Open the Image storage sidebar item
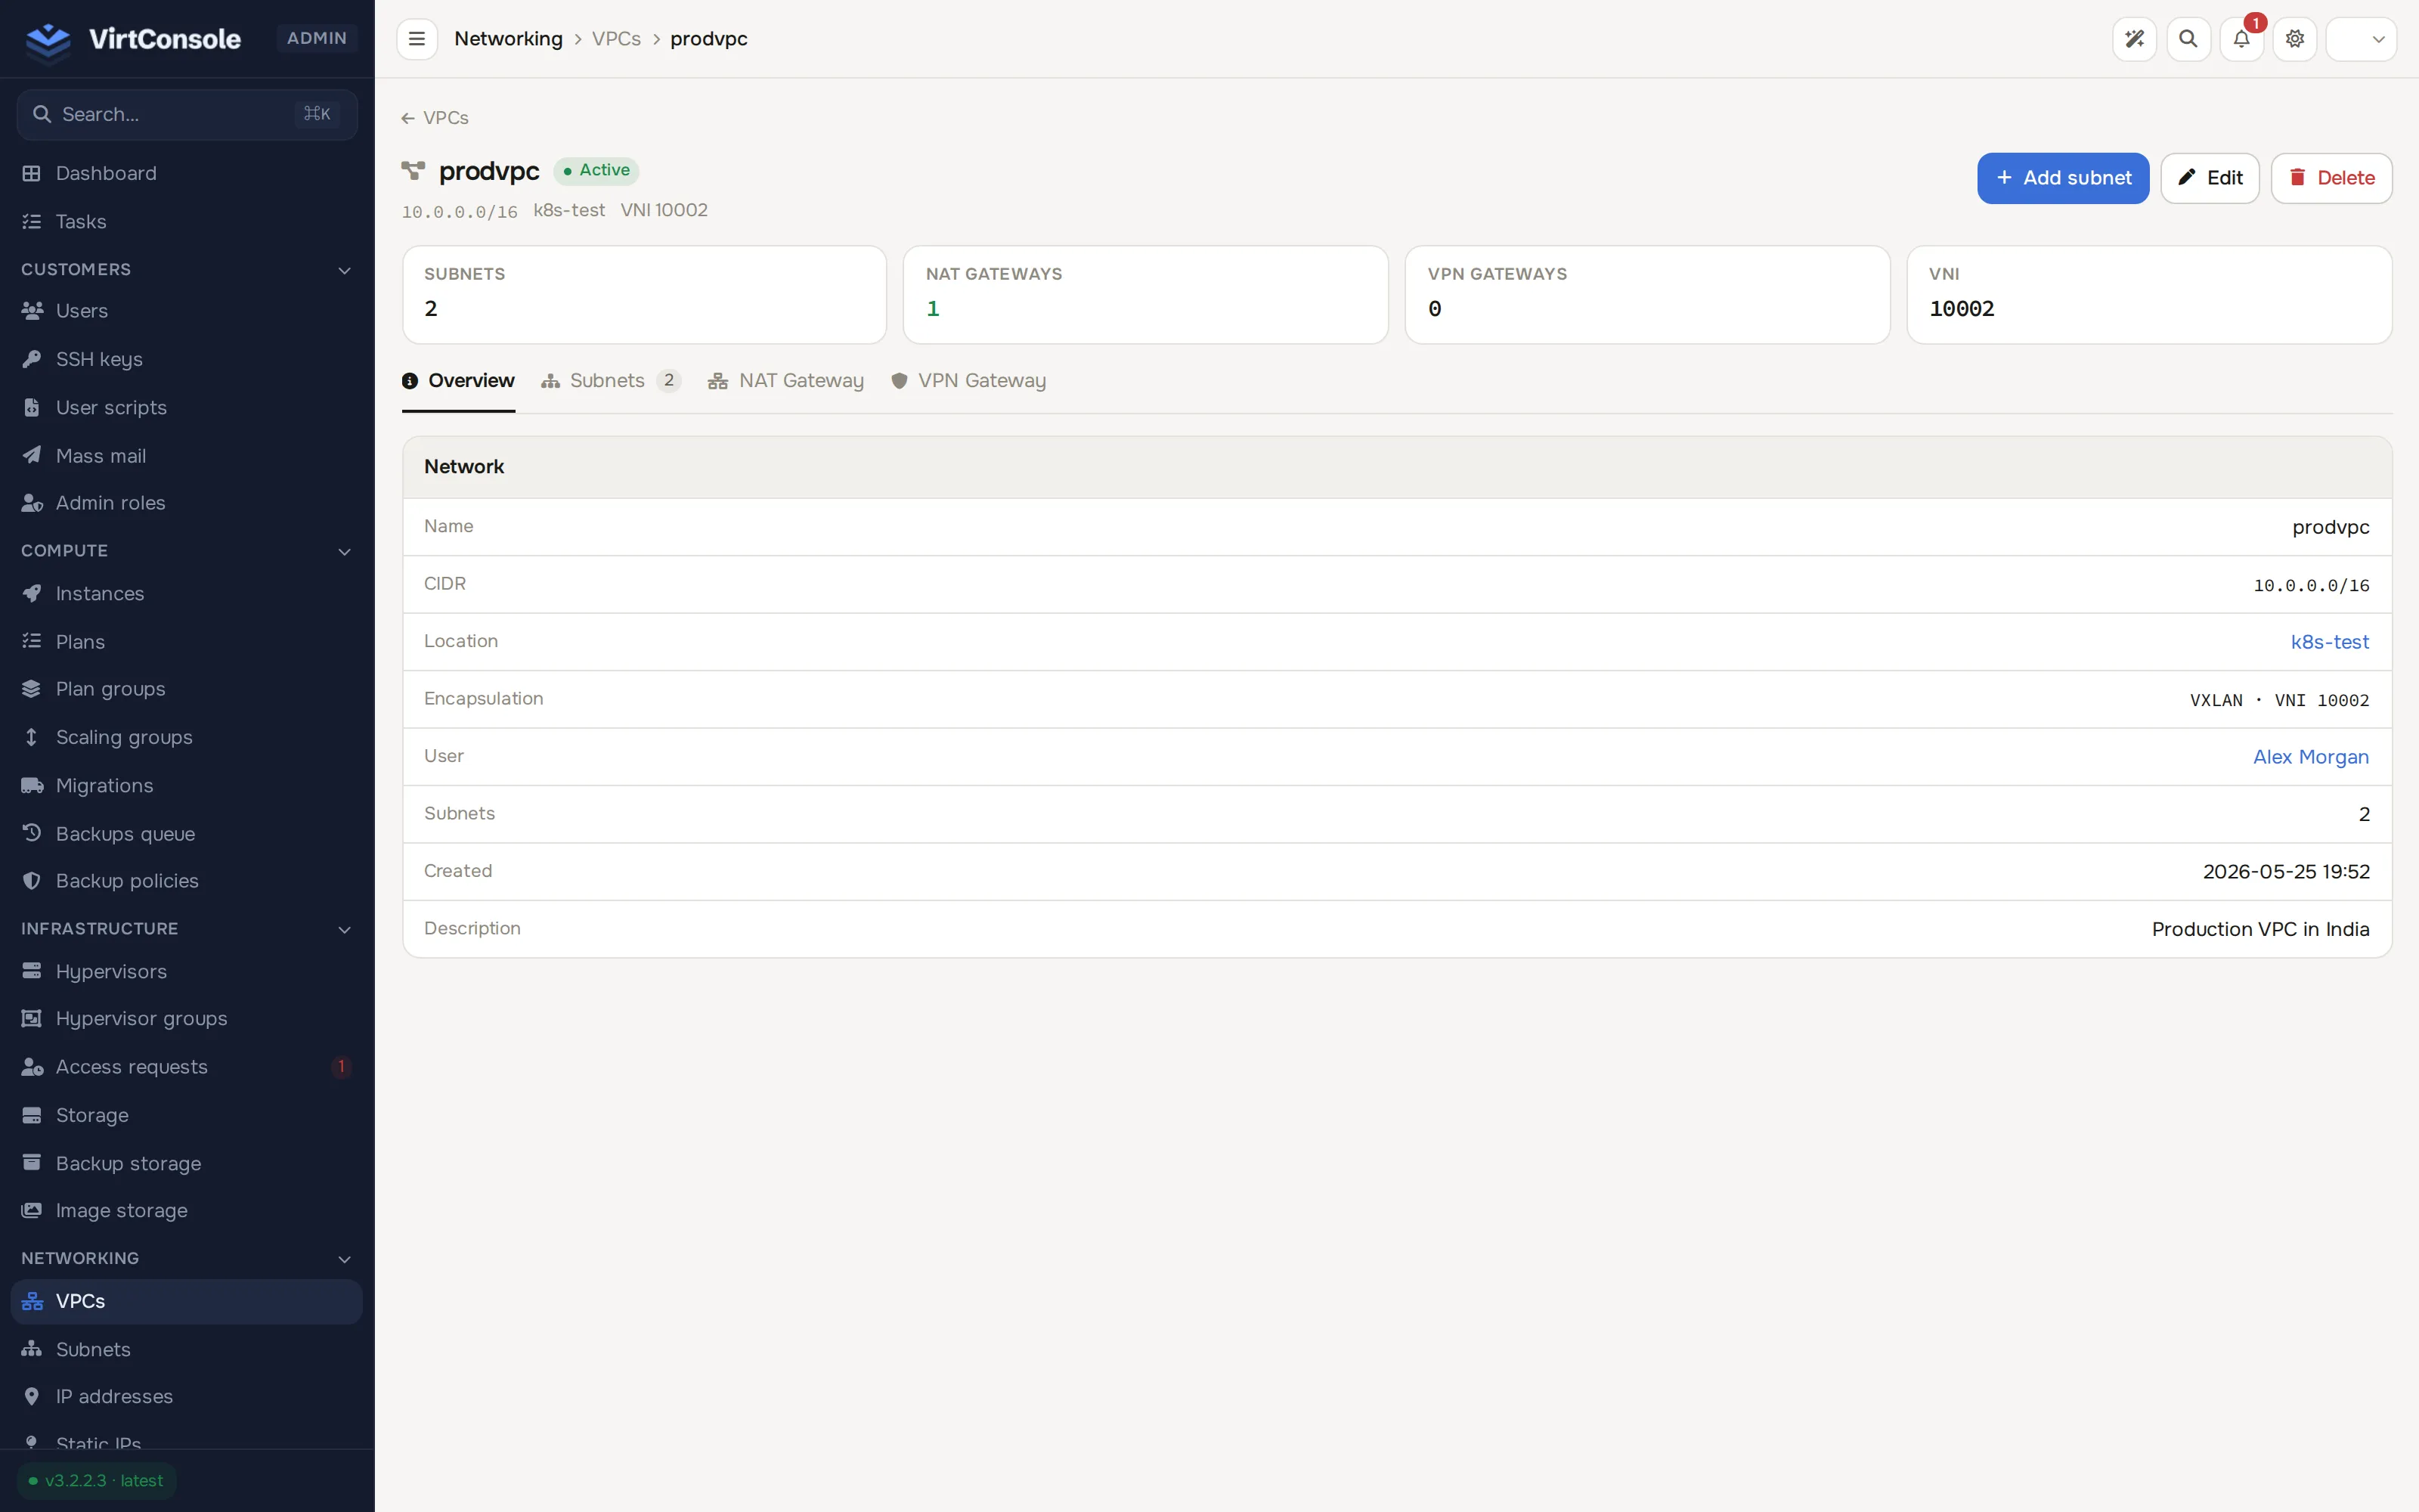 click(x=187, y=1210)
